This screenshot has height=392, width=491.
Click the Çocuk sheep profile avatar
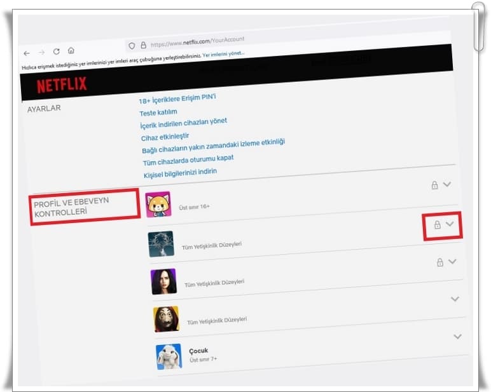[x=169, y=356]
